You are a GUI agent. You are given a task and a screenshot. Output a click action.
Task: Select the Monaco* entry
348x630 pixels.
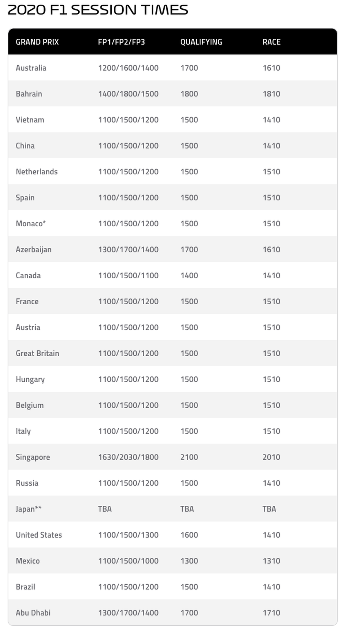pos(31,223)
